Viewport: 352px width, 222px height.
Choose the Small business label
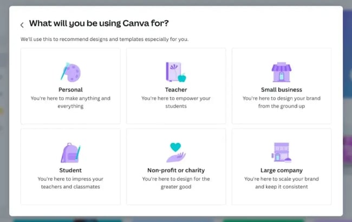coord(282,89)
